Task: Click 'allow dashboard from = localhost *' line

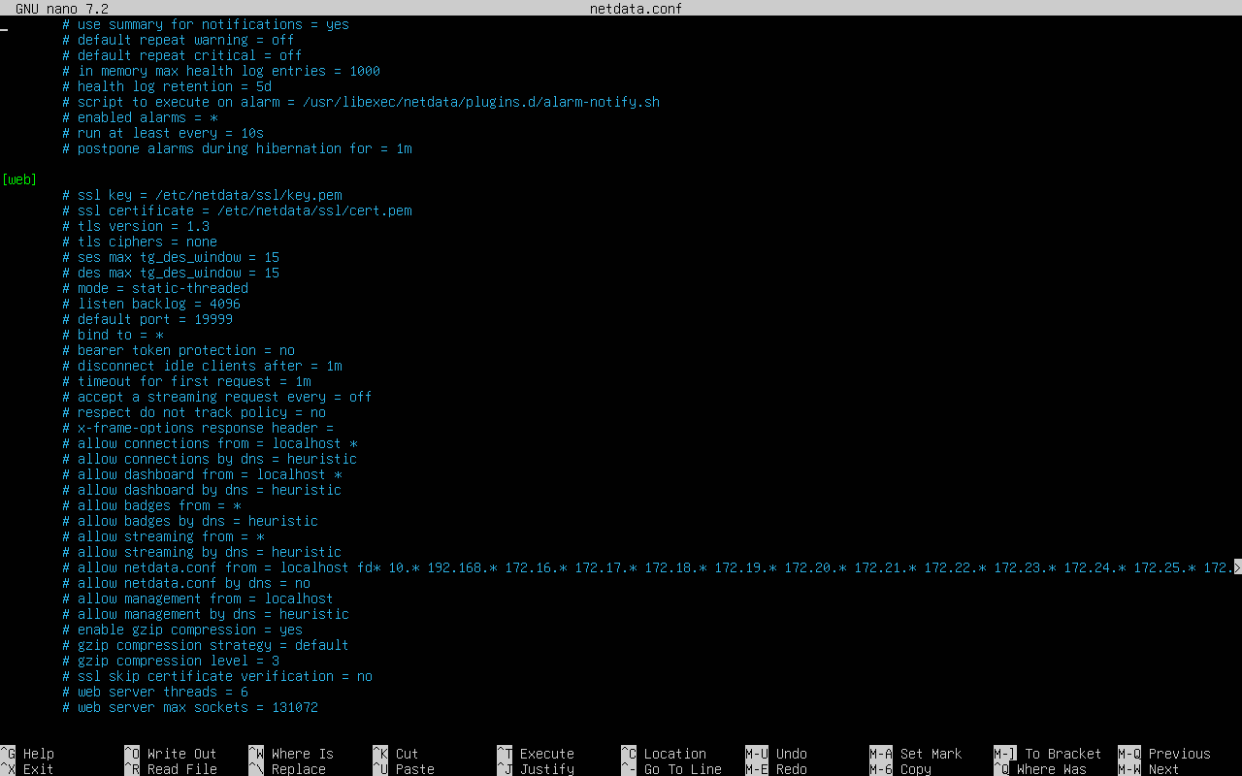Action: point(202,474)
